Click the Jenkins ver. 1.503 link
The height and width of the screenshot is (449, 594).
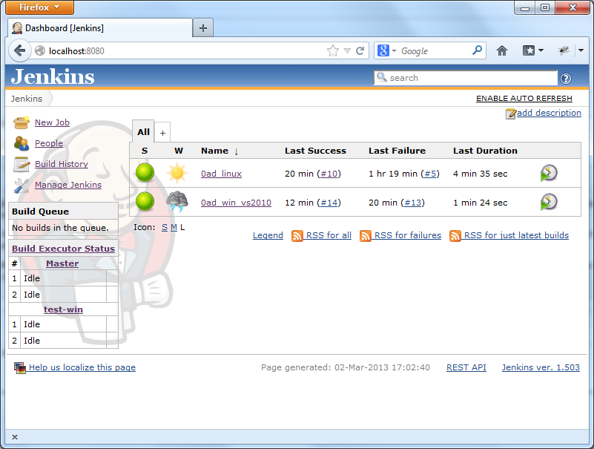[x=541, y=367]
